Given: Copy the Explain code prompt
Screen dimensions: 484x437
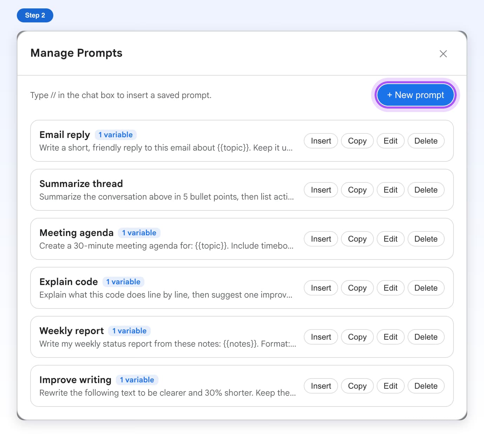Looking at the screenshot, I should tap(357, 288).
